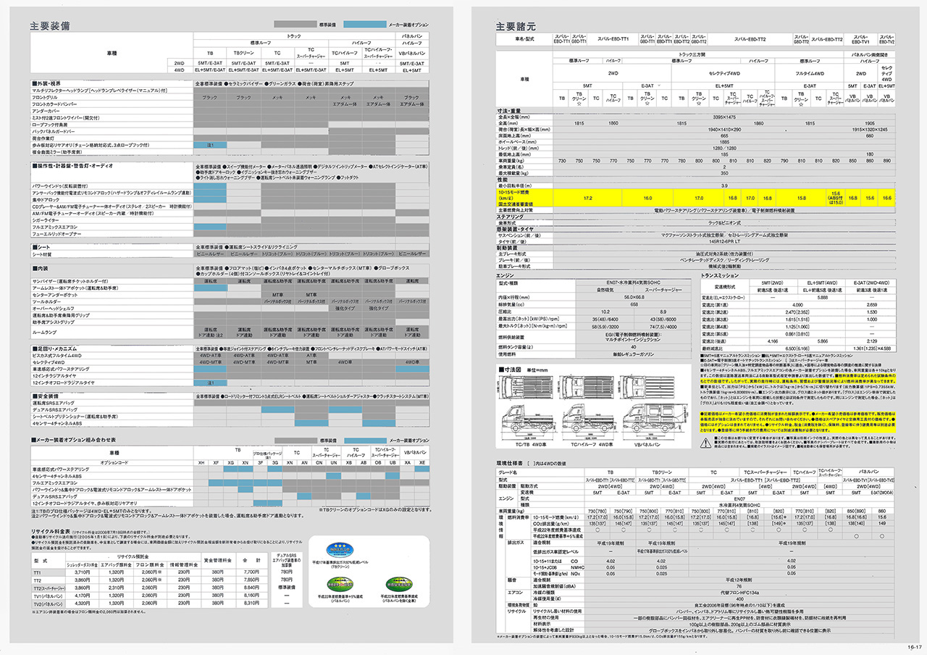Click the ルームランプ row label
927x655 pixels.
point(46,331)
